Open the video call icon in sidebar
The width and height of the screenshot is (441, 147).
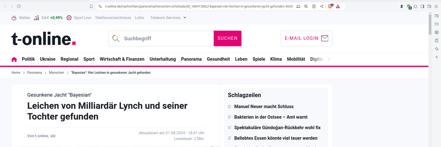pos(437,24)
